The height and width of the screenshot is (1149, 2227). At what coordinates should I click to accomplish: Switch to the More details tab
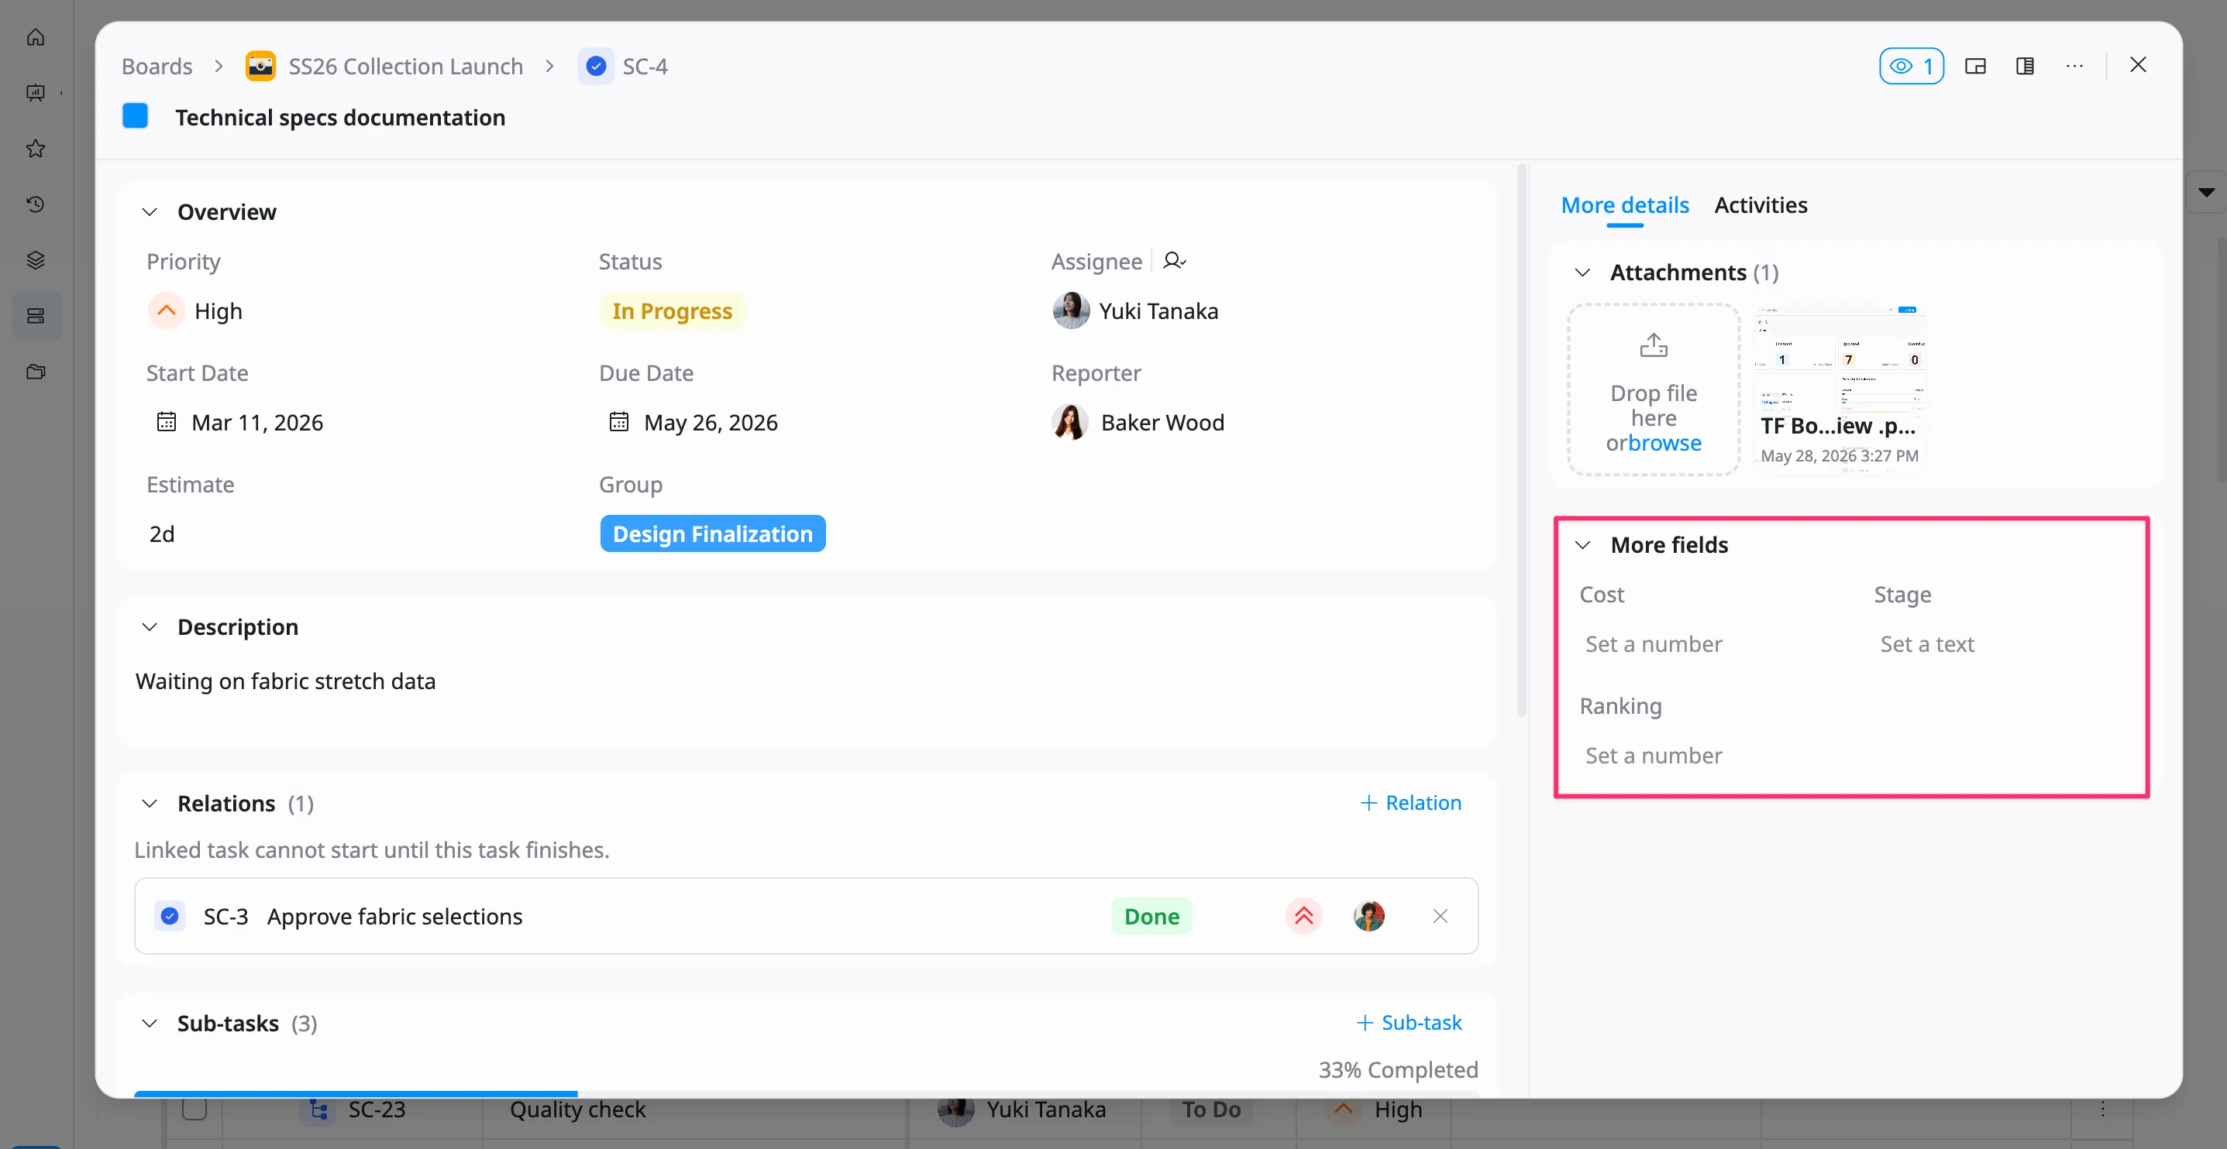[1624, 204]
